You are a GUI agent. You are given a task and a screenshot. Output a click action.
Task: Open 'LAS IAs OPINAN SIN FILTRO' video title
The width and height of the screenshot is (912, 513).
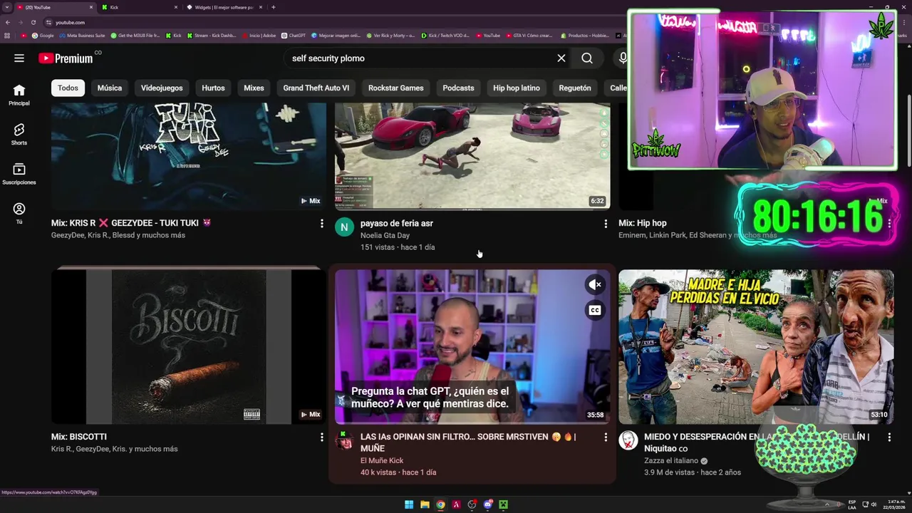pyautogui.click(x=468, y=442)
